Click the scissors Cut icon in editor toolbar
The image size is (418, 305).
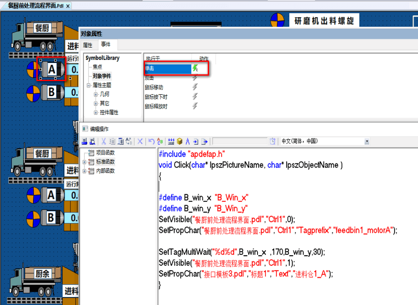point(103,141)
